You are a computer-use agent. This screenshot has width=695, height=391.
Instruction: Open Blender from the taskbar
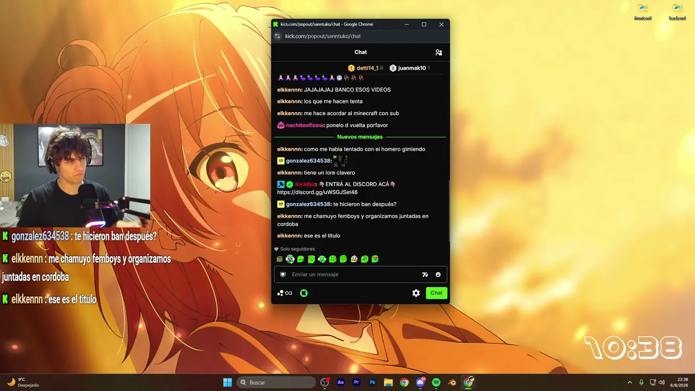click(x=452, y=382)
